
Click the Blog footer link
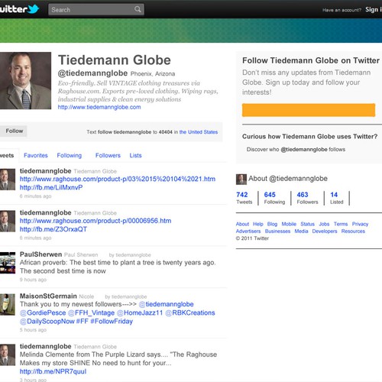(272, 224)
